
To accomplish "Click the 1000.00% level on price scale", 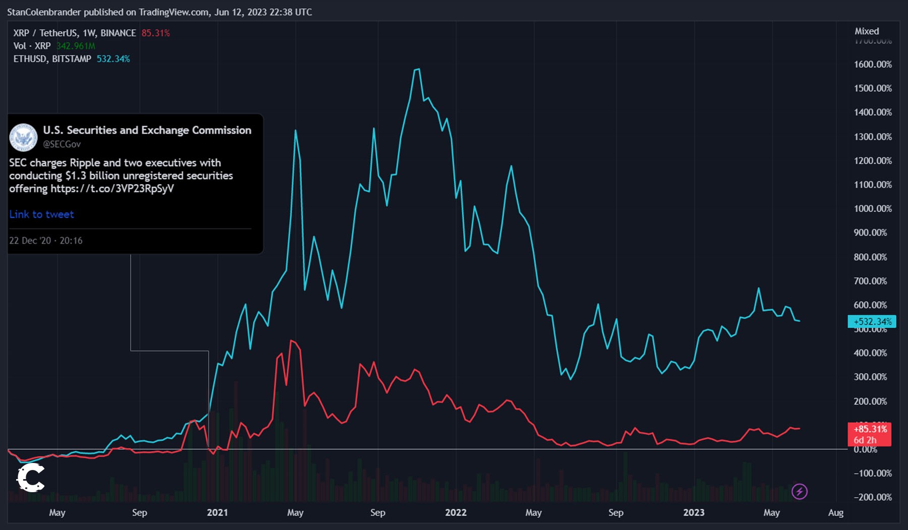I will pos(873,209).
